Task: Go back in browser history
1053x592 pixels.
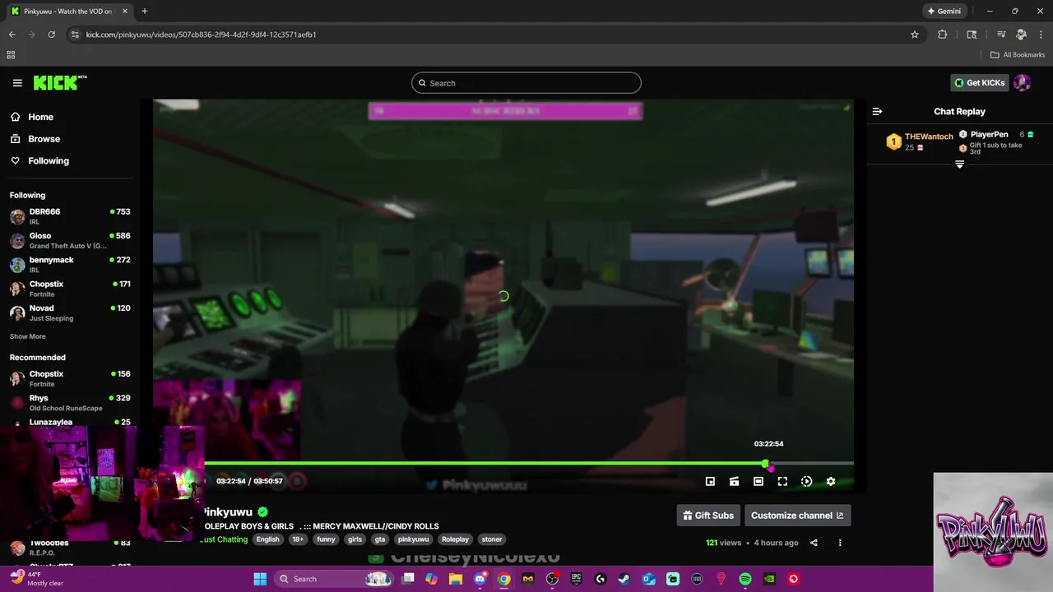Action: point(12,35)
